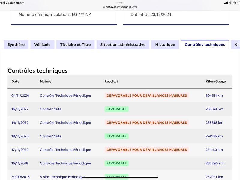Click the Nature column header
This screenshot has height=180, width=240.
pos(46,81)
